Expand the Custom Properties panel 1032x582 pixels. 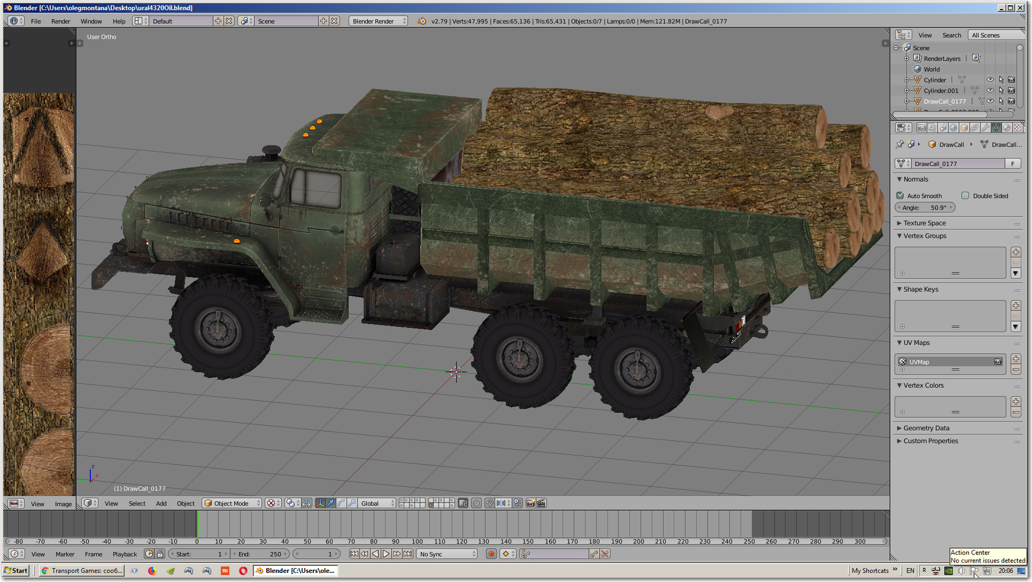[x=899, y=441]
